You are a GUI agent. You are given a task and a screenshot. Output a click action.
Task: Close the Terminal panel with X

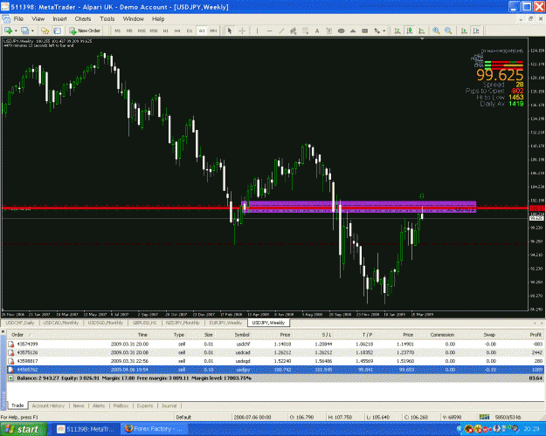coord(3,332)
